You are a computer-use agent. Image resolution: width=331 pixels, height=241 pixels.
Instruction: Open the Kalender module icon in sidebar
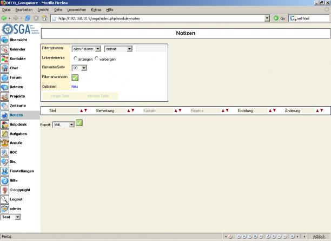pyautogui.click(x=4, y=49)
